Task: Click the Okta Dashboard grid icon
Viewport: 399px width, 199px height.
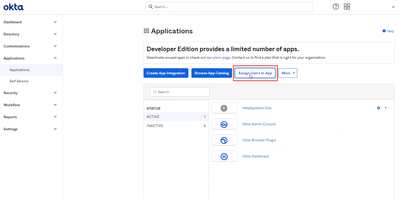Action: pyautogui.click(x=224, y=156)
